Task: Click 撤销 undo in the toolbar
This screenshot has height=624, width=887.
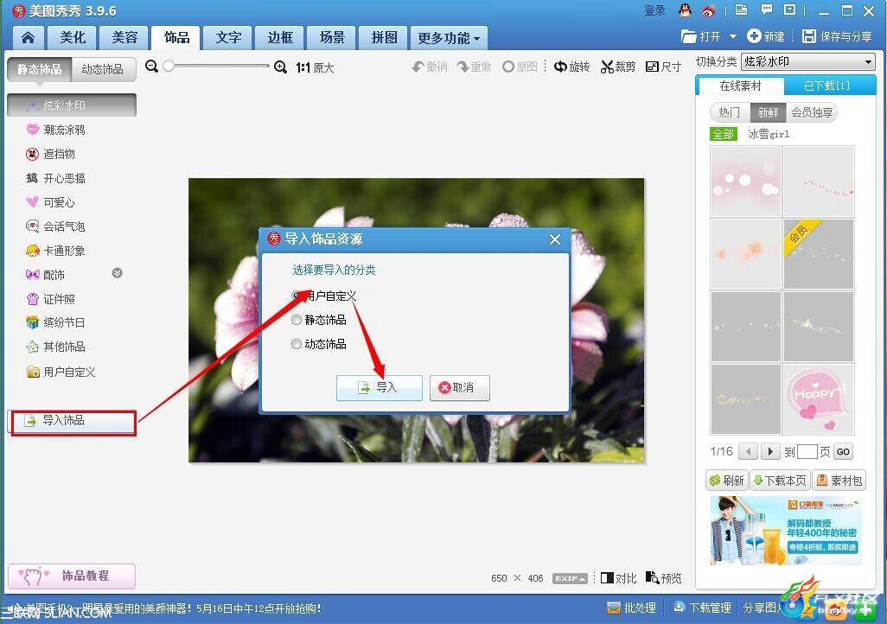Action: pyautogui.click(x=430, y=67)
